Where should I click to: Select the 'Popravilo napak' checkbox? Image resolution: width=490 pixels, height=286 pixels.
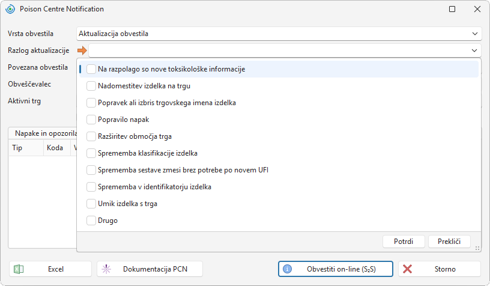[91, 120]
